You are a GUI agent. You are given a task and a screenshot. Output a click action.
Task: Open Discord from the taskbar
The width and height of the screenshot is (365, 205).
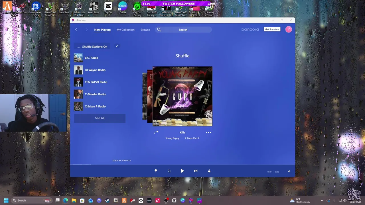tap(99, 200)
